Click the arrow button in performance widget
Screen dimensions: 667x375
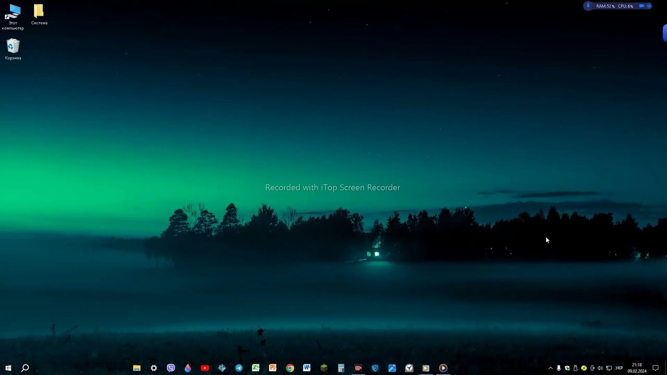[x=649, y=6]
